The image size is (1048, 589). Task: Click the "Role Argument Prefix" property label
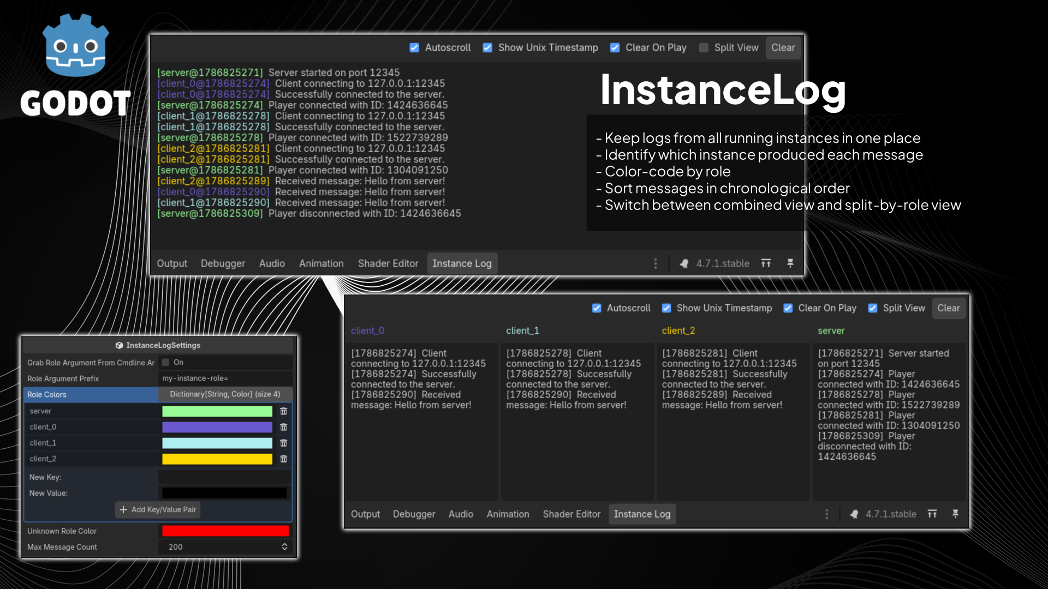63,378
